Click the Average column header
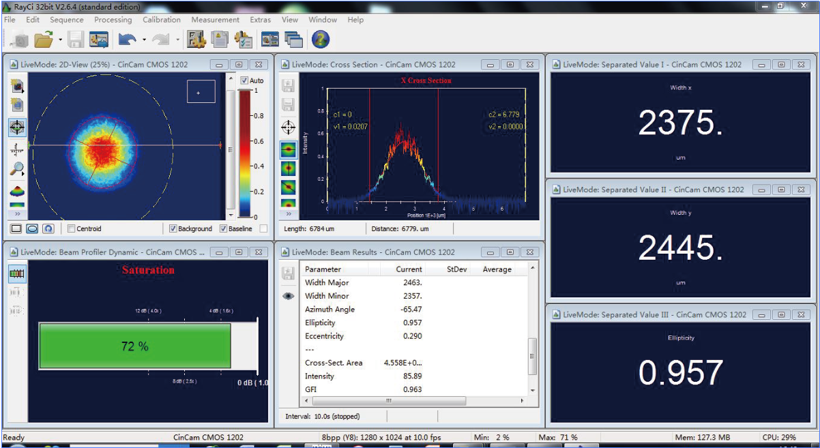Viewport: 820px width, 448px height. (497, 269)
